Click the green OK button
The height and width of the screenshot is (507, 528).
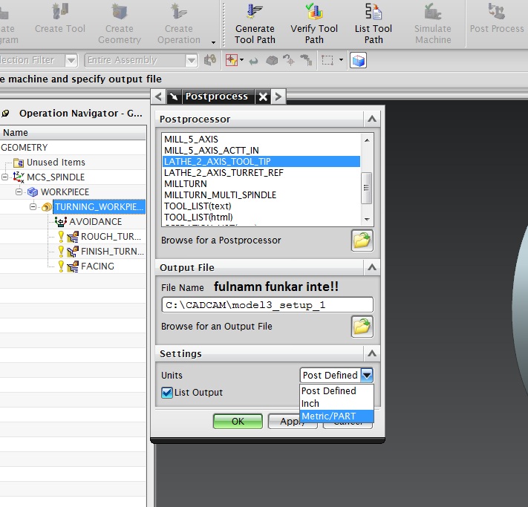pos(238,421)
